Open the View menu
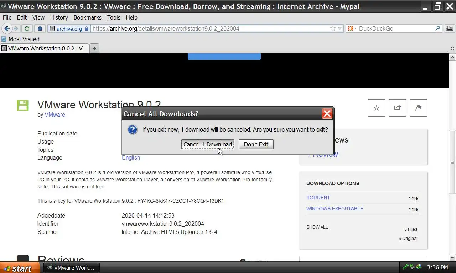This screenshot has height=273, width=456. point(38,17)
